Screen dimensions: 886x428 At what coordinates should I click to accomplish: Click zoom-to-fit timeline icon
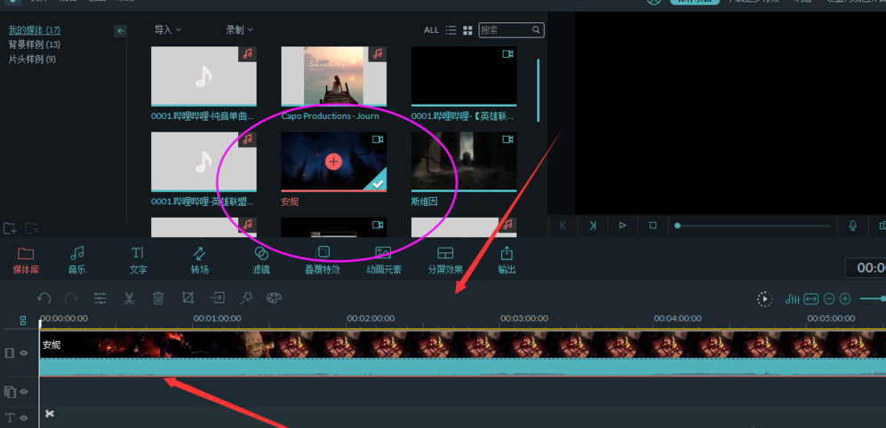(x=810, y=298)
